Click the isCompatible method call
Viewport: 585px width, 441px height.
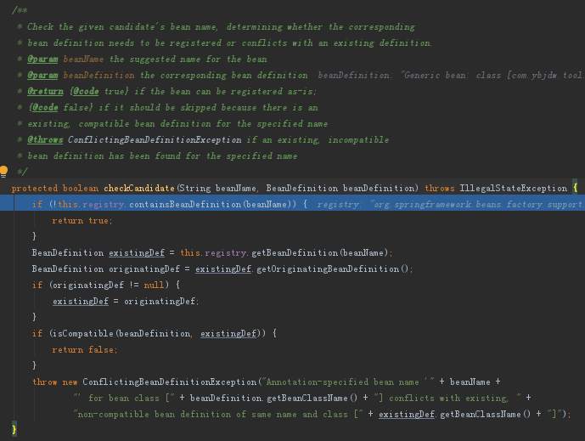point(82,333)
